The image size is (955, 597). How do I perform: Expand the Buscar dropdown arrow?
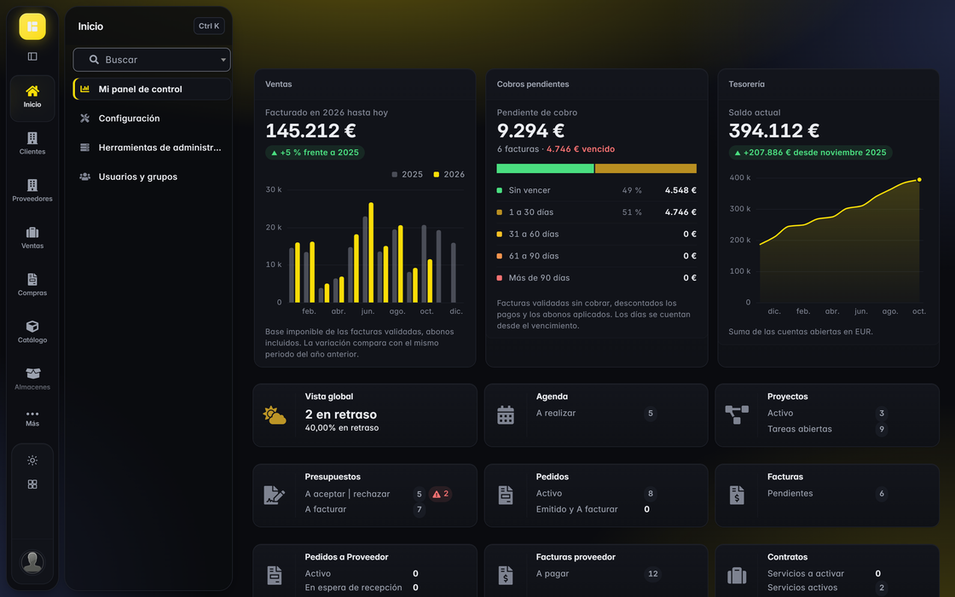pyautogui.click(x=223, y=60)
